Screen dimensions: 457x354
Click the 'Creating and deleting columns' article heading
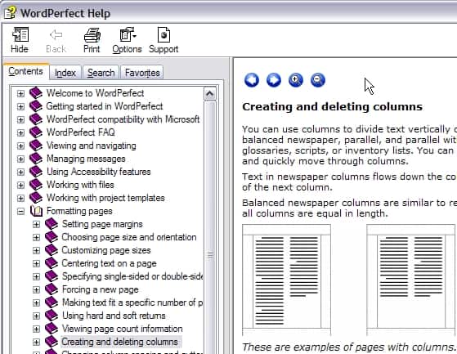(x=332, y=106)
